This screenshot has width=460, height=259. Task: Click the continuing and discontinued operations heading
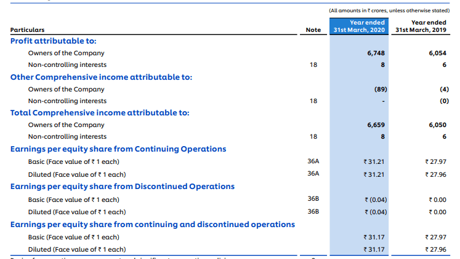coord(152,225)
